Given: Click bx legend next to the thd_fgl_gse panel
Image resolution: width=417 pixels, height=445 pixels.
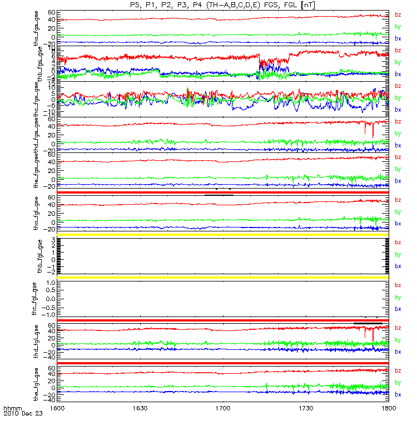Looking at the screenshot, I should [x=398, y=352].
